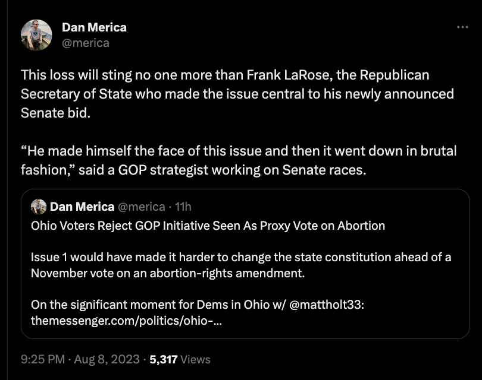Open Dan Merica's profile from the top display name
This screenshot has height=380, width=482.
pos(94,27)
